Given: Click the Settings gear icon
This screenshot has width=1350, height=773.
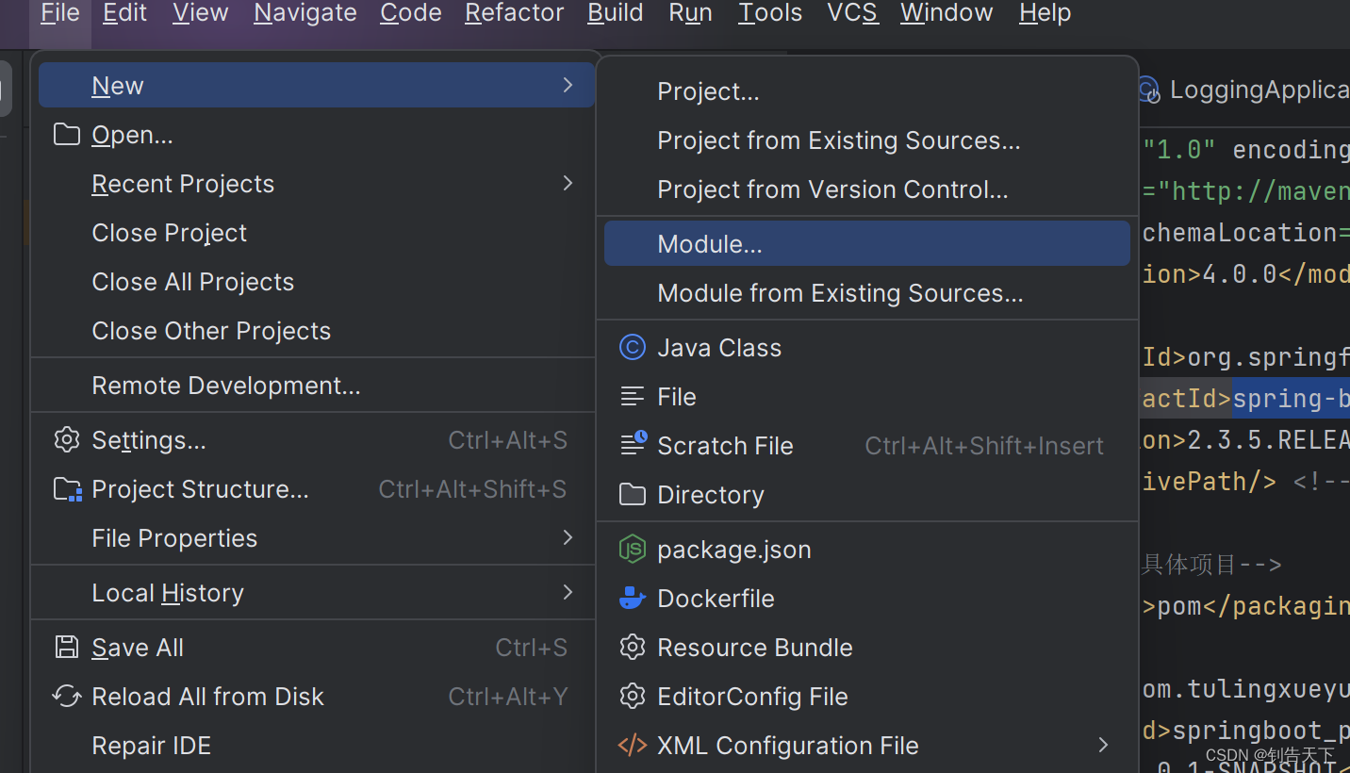Looking at the screenshot, I should tap(66, 440).
